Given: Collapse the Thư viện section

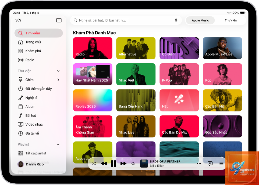Looking at the screenshot, I should click(x=58, y=71).
